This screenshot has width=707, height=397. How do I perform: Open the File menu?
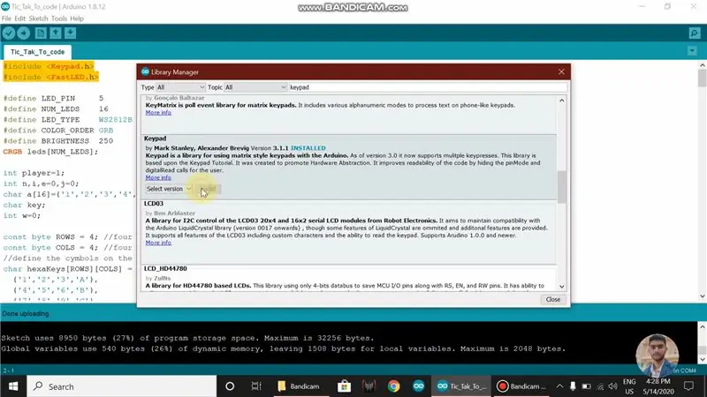[6, 19]
